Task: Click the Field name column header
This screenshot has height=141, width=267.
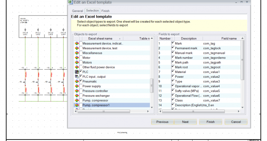Action: point(222,38)
